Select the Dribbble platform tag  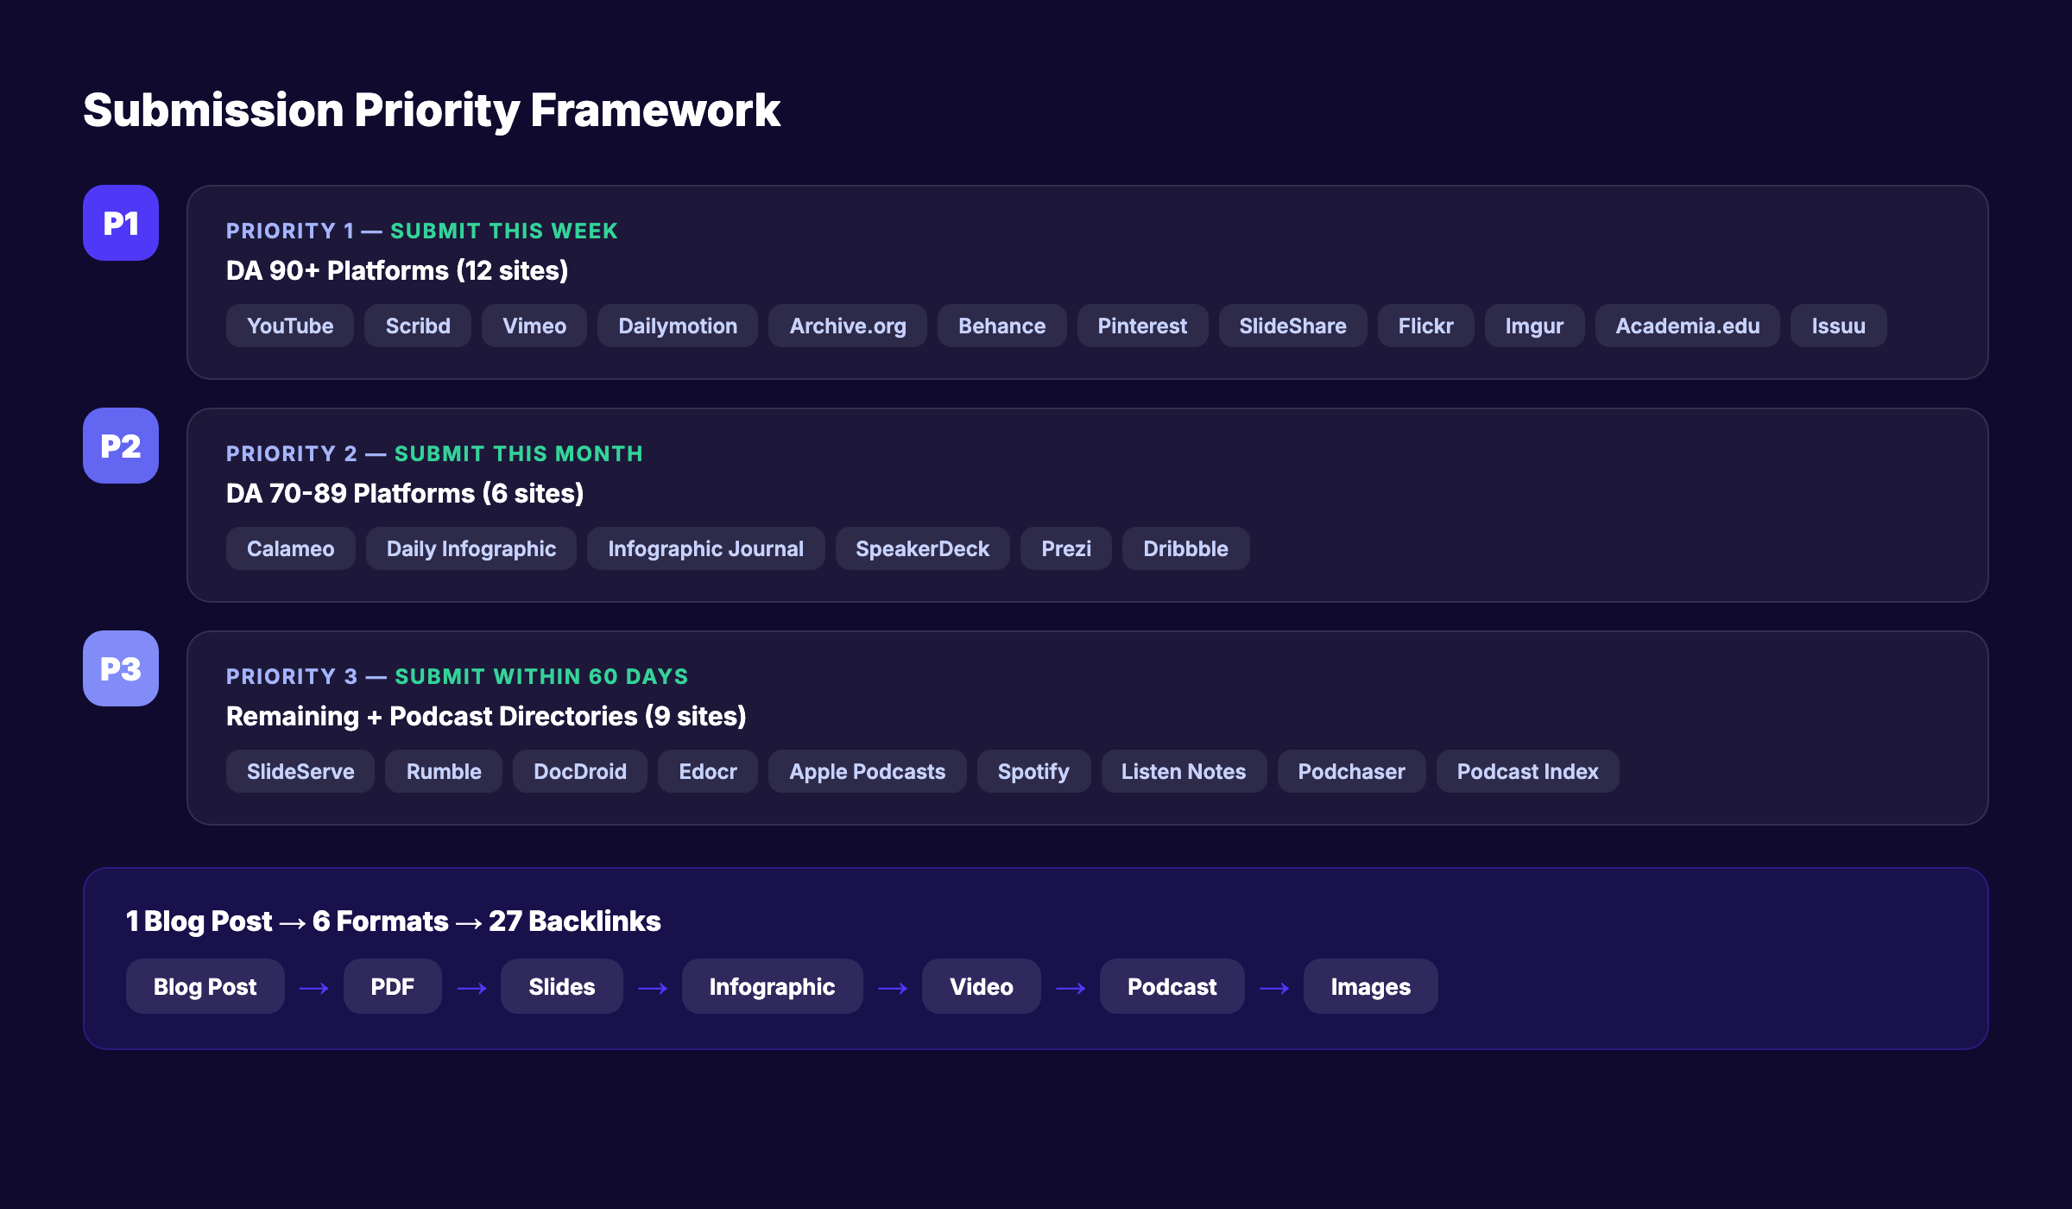(1185, 548)
